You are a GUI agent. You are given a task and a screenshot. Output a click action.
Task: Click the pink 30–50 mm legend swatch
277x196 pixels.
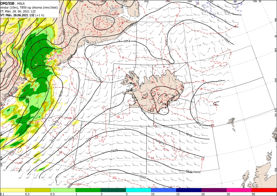point(239,190)
